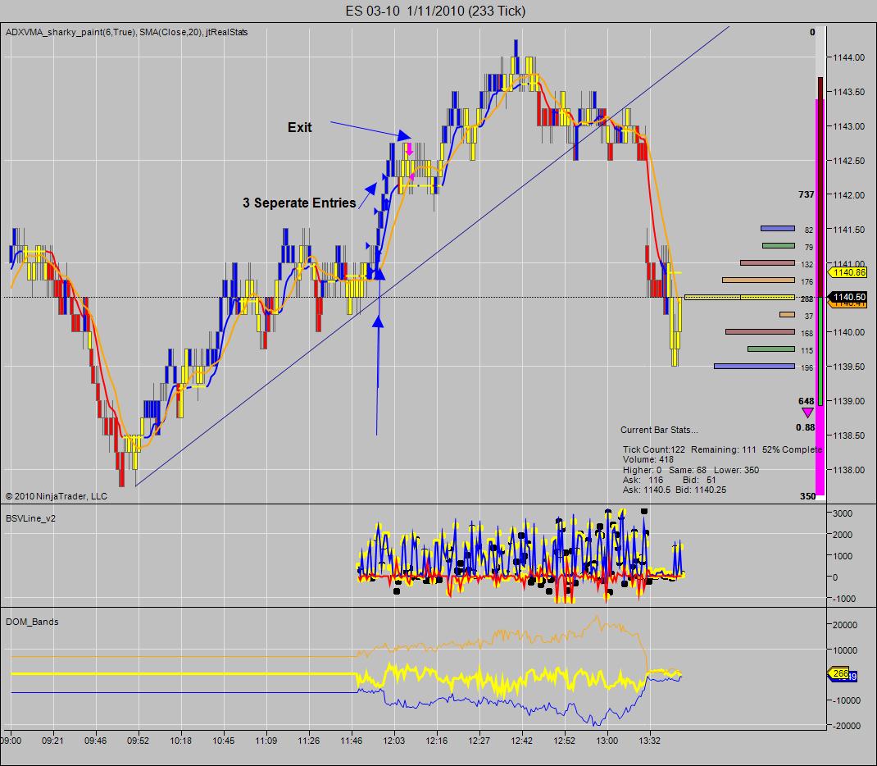877x766 pixels.
Task: Click the 1143.00 price axis label
Action: click(848, 126)
